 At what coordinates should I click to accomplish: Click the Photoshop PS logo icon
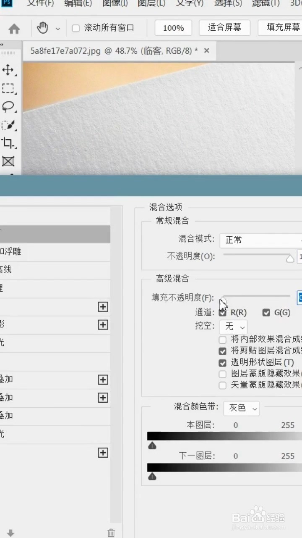(8, 3)
